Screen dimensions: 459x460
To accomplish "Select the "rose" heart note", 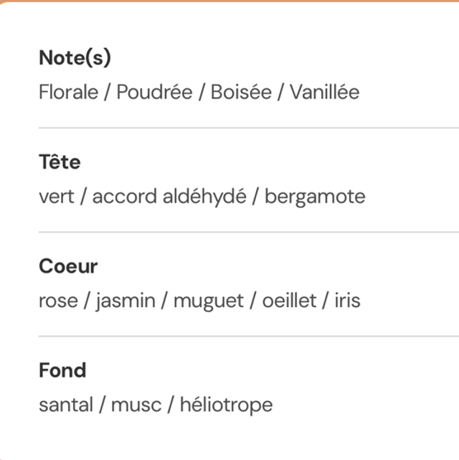I will pyautogui.click(x=57, y=301).
